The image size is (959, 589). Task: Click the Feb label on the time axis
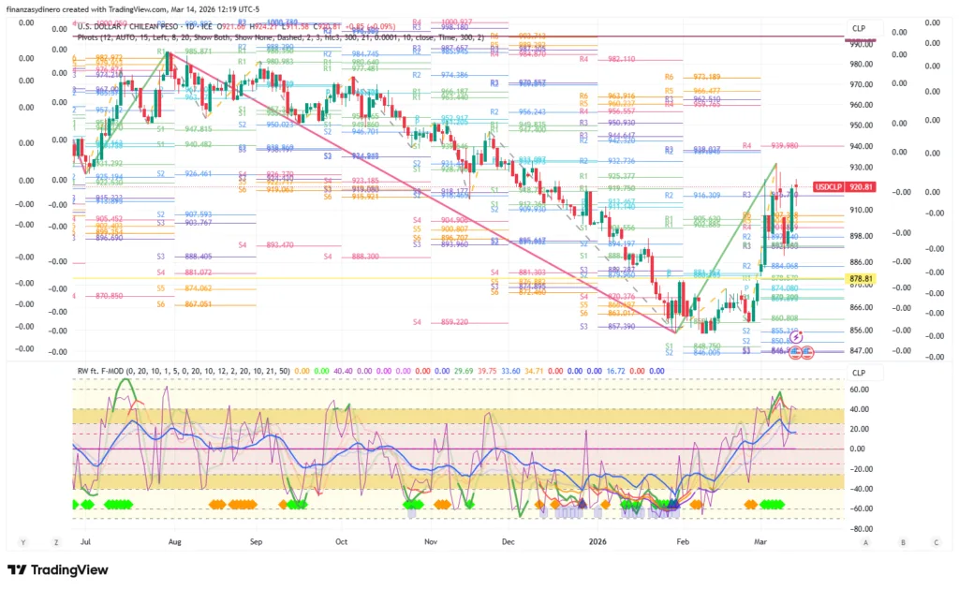pyautogui.click(x=685, y=541)
